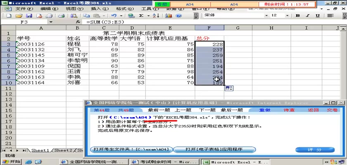Copy selection with the Copy icon
The height and width of the screenshot is (165, 347).
[x=86, y=16]
